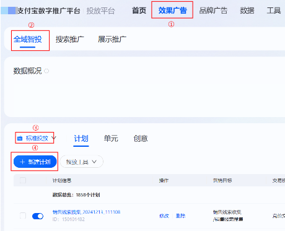
Task: Open the 投放工具 dropdown
Action: [81, 162]
